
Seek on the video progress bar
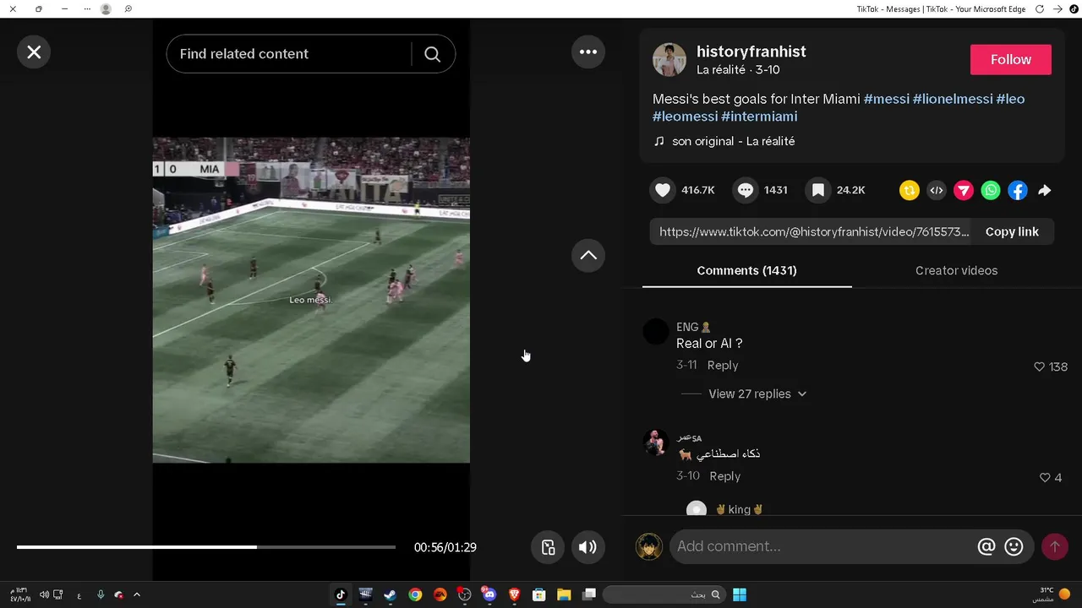pos(206,547)
